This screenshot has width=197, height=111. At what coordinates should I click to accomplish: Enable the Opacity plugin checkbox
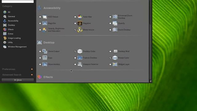pyautogui.click(x=110, y=23)
